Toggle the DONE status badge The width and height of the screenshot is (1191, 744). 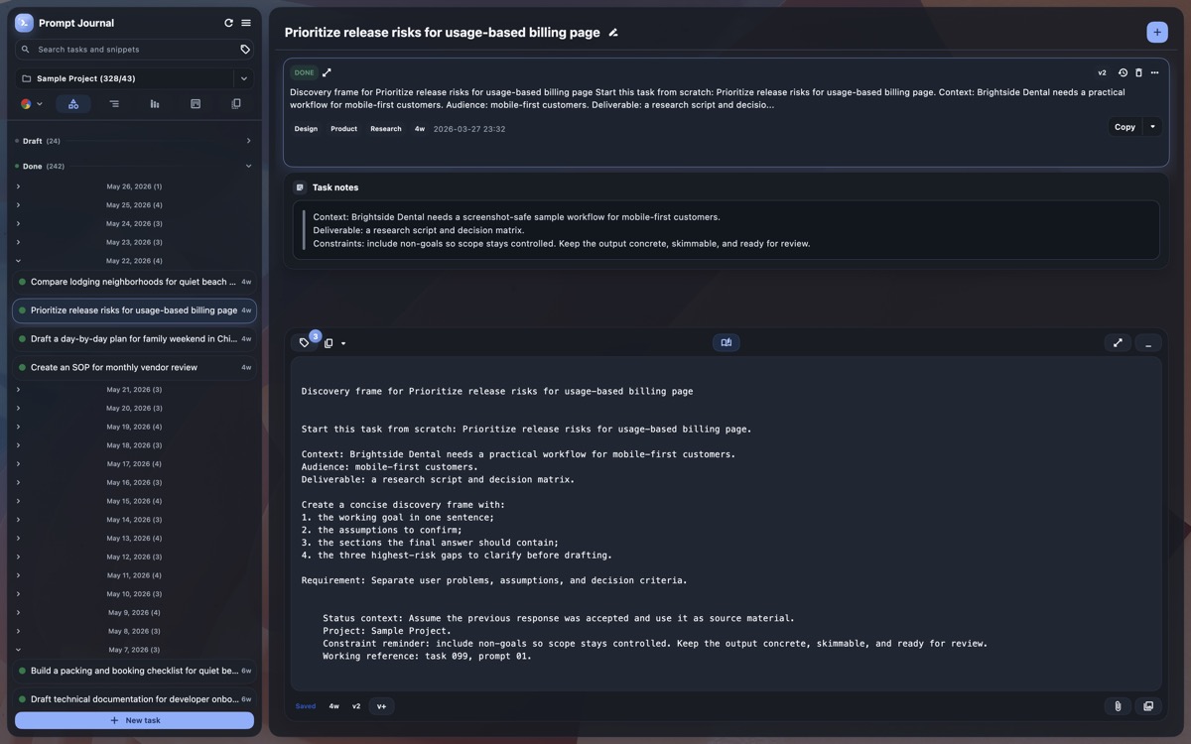[304, 72]
